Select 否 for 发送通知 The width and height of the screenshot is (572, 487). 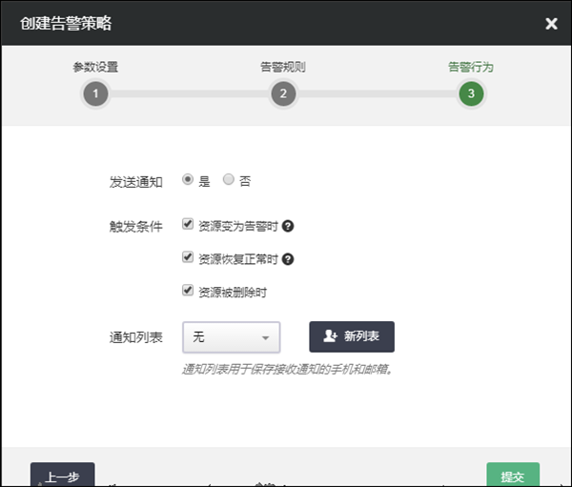[228, 179]
